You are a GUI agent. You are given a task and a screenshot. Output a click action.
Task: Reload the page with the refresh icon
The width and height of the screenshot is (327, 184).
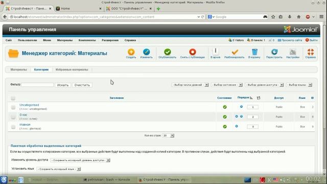202,17
